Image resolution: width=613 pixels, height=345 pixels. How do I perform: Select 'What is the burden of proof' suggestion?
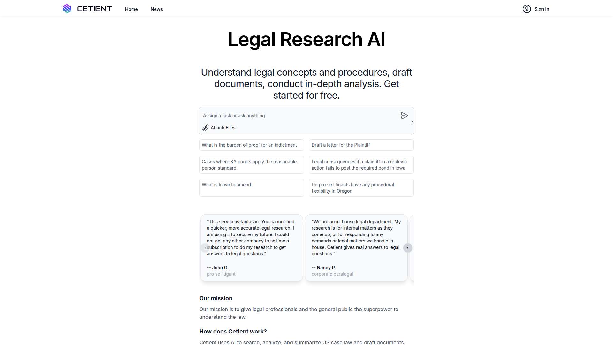click(252, 145)
